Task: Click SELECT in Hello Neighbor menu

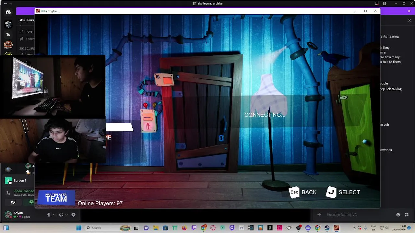Action: point(343,192)
